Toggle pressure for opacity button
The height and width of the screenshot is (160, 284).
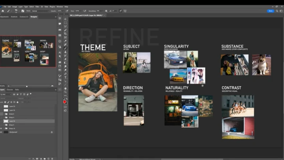pos(67,11)
